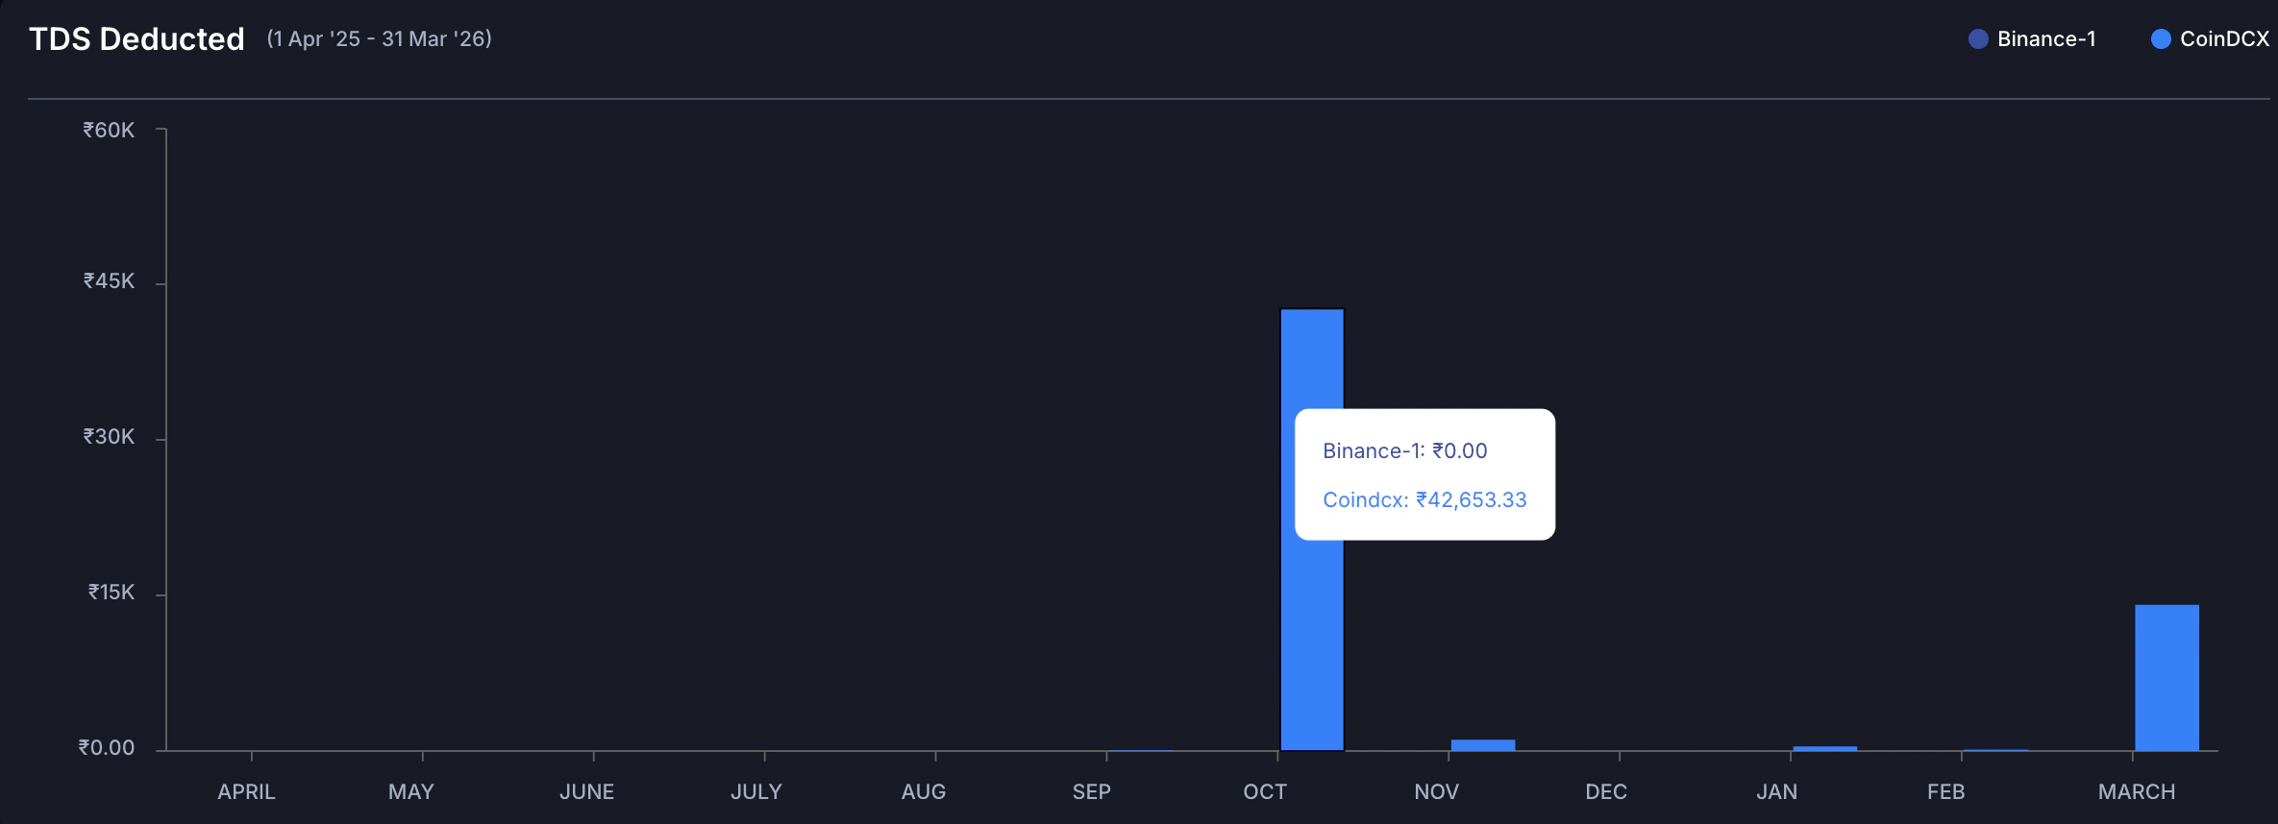This screenshot has width=2278, height=824.
Task: Click the JUNE axis label
Action: coord(586,792)
